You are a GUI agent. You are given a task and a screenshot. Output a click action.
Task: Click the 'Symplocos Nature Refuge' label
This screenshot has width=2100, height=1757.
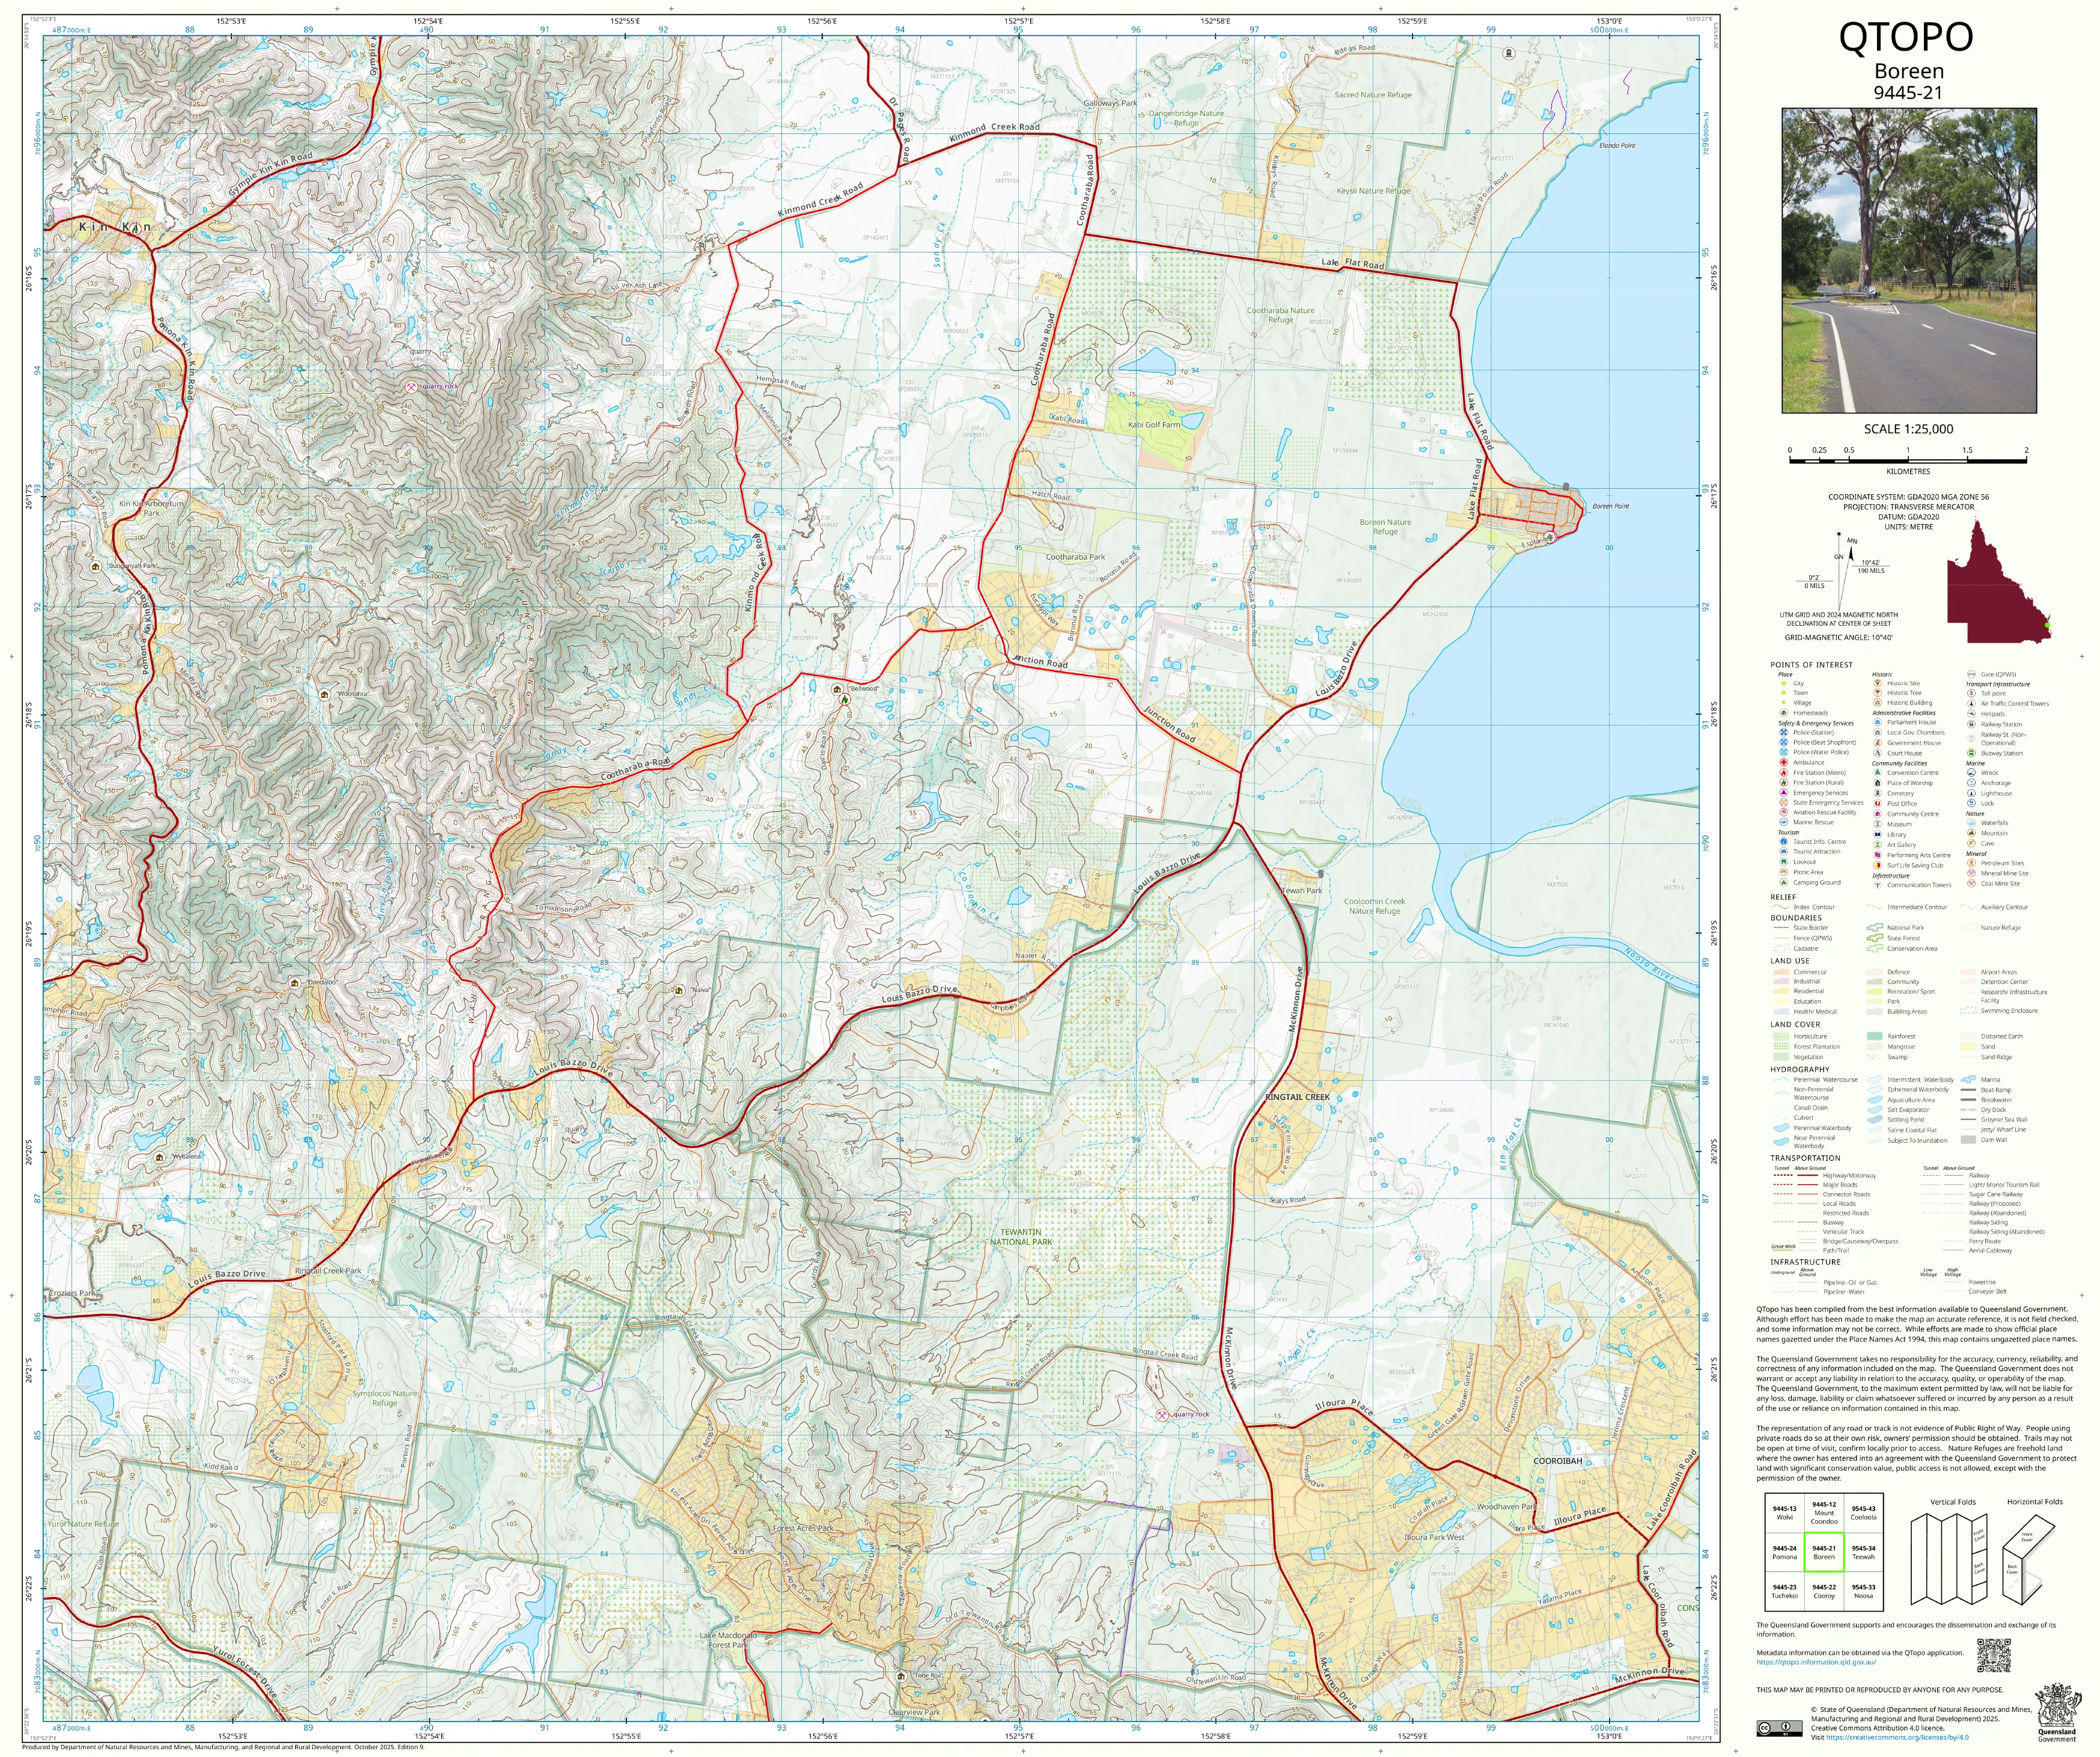pos(384,1398)
